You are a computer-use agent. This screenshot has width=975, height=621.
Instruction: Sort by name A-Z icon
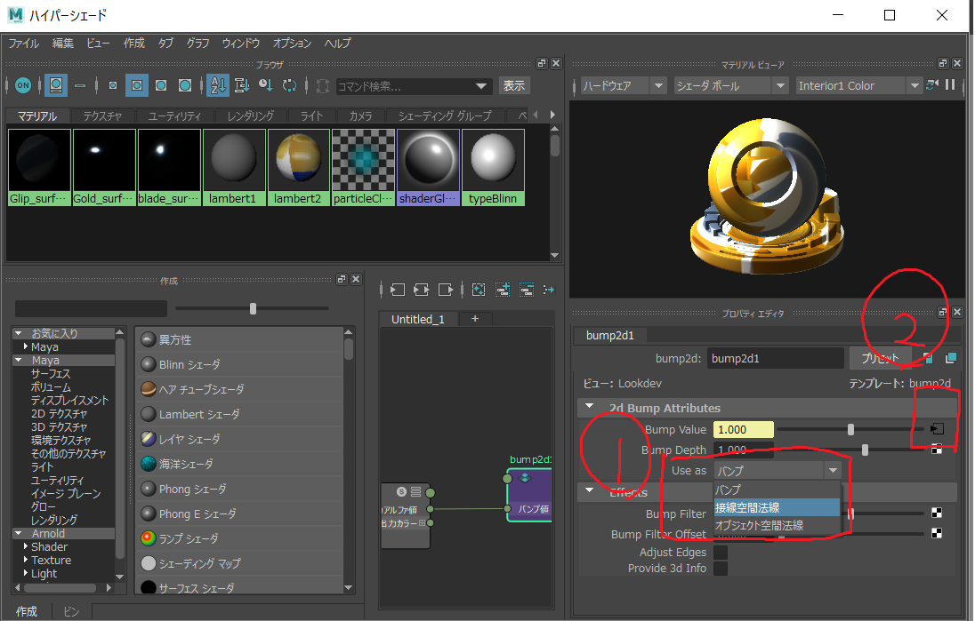(x=218, y=85)
